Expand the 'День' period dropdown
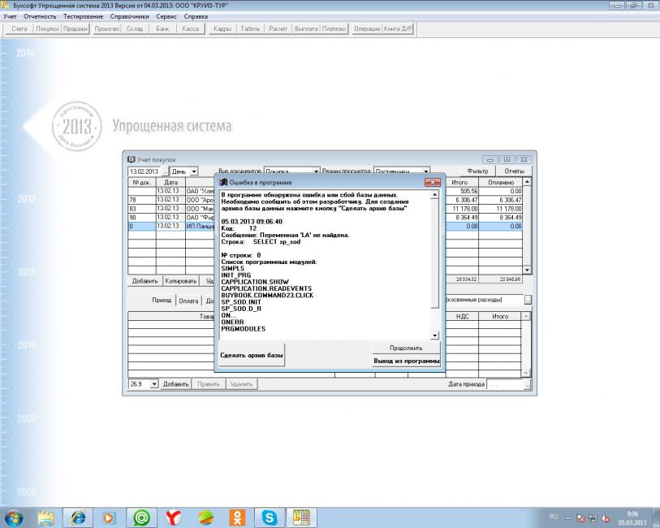The image size is (660, 528). coord(194,171)
